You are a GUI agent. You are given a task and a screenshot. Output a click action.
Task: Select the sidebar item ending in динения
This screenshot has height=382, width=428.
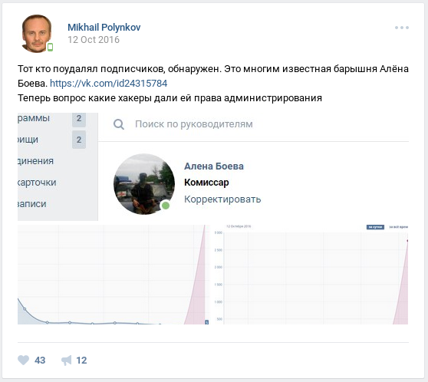35,161
